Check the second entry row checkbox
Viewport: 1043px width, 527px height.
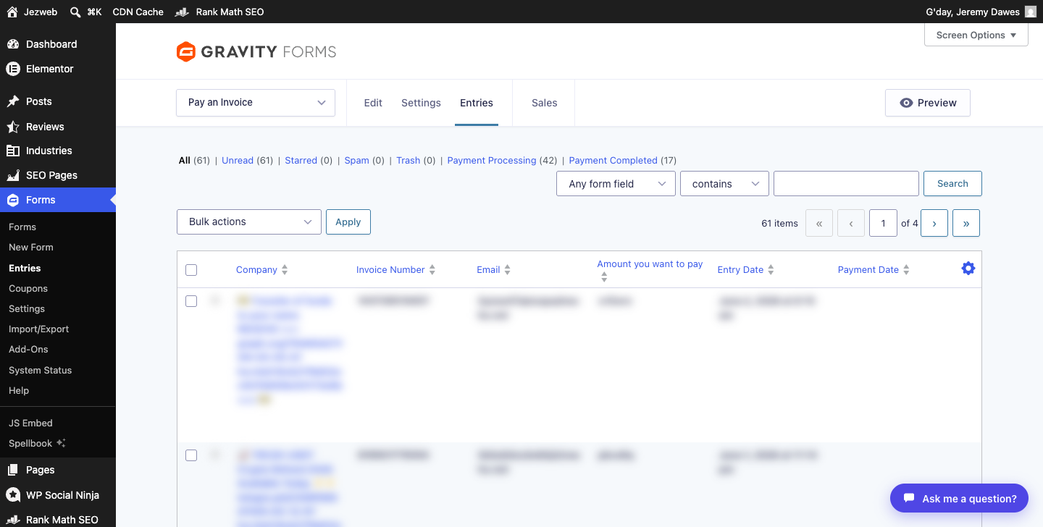click(191, 455)
